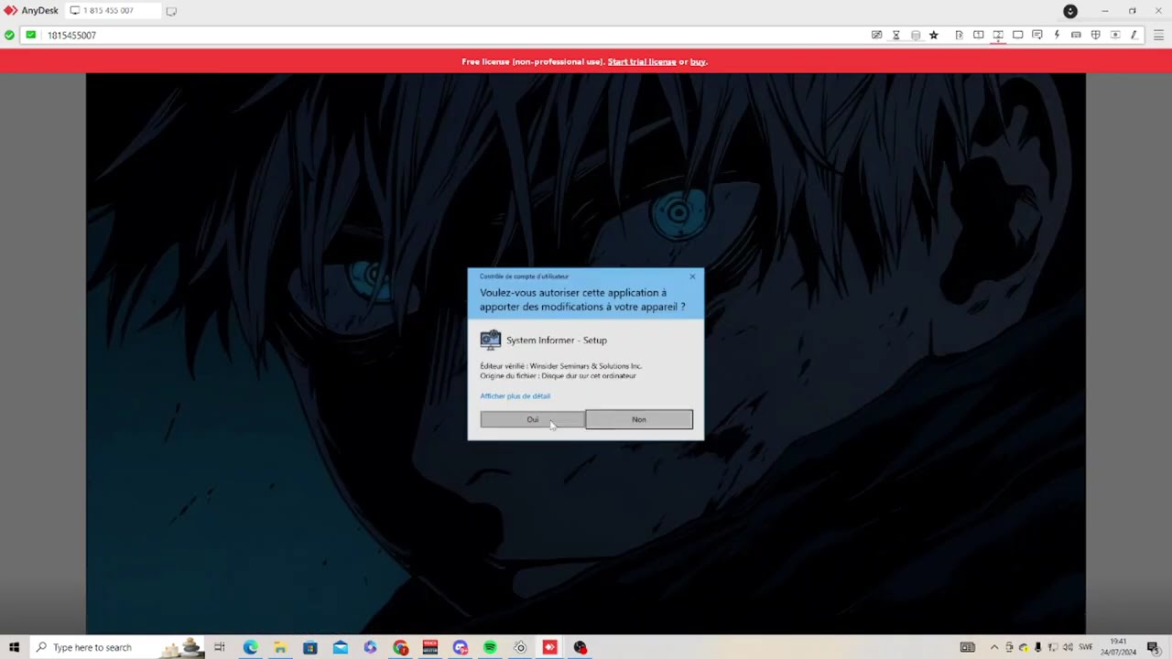Open File Explorer from the taskbar
The height and width of the screenshot is (659, 1172).
280,647
